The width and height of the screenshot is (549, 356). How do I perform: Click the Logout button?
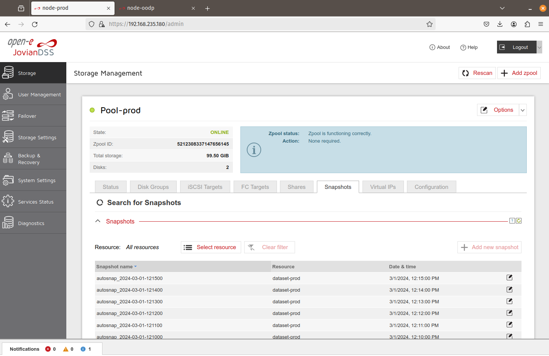pyautogui.click(x=517, y=47)
